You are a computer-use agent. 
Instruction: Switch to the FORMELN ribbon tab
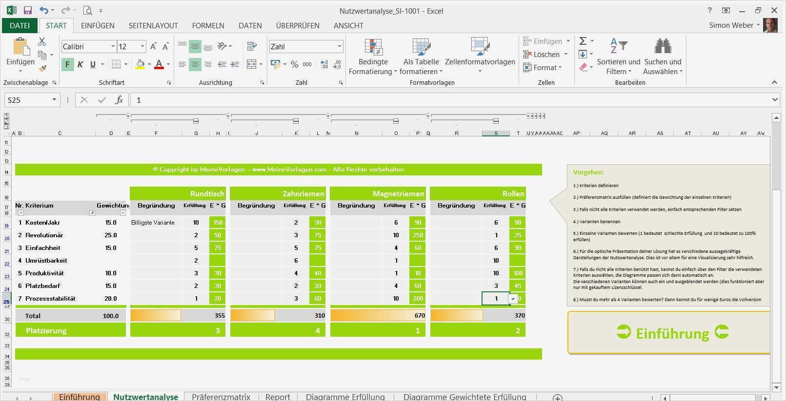point(208,25)
